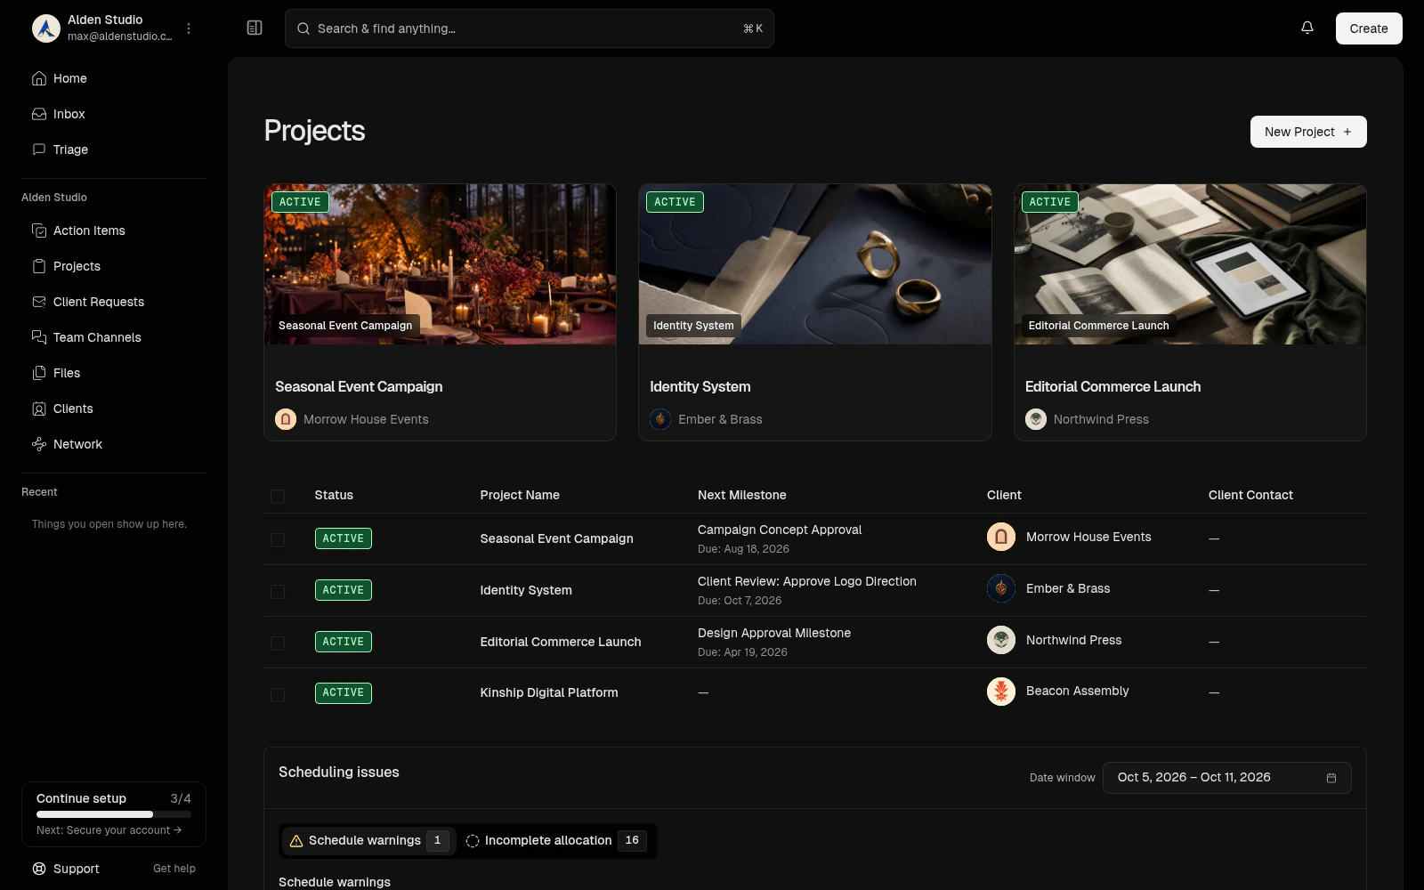
Task: Click the Support lifebuoy icon
Action: (39, 869)
